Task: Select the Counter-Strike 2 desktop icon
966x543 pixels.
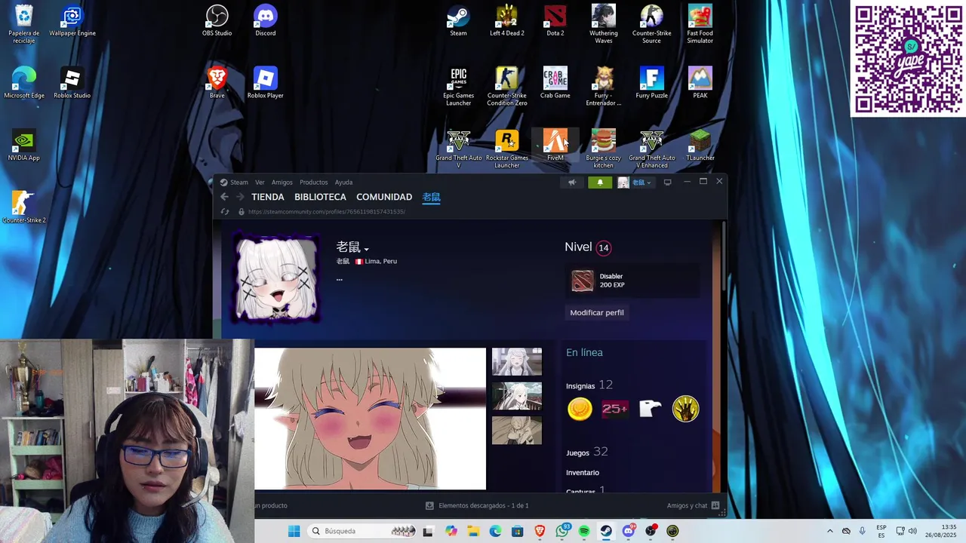Action: pyautogui.click(x=24, y=207)
